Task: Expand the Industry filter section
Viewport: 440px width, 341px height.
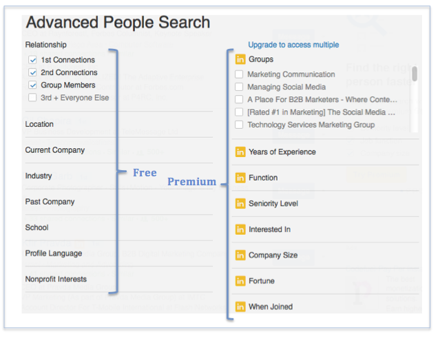Action: click(x=119, y=176)
